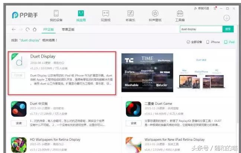Filter results by iPad
241x153 pixels.
(229, 42)
